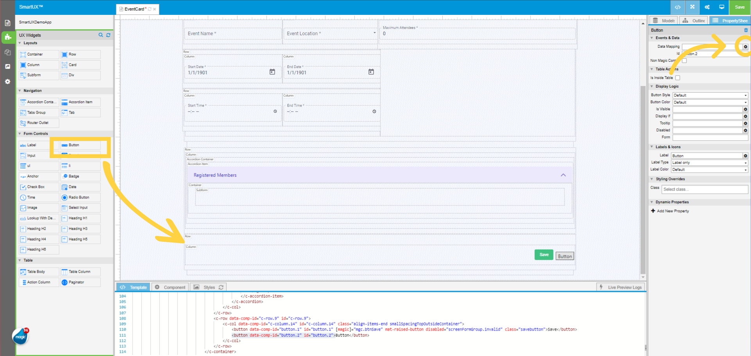Enable the Non Magic Control checkbox

[684, 61]
